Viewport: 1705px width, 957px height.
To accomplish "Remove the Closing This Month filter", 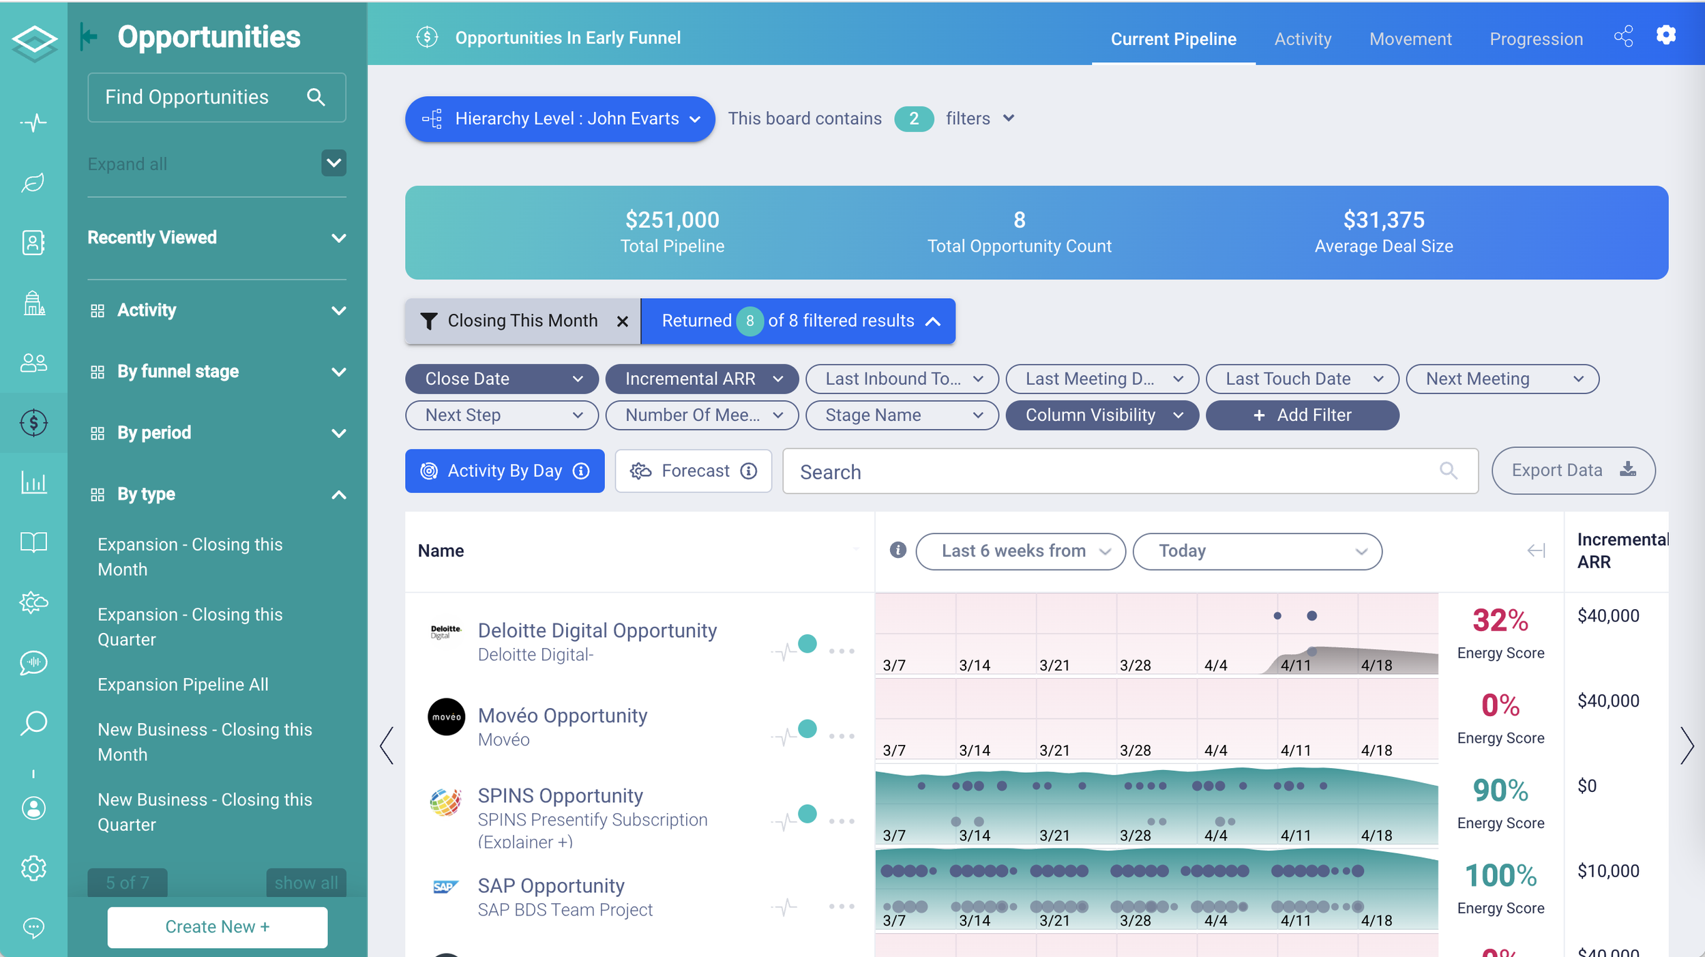I will coord(622,321).
